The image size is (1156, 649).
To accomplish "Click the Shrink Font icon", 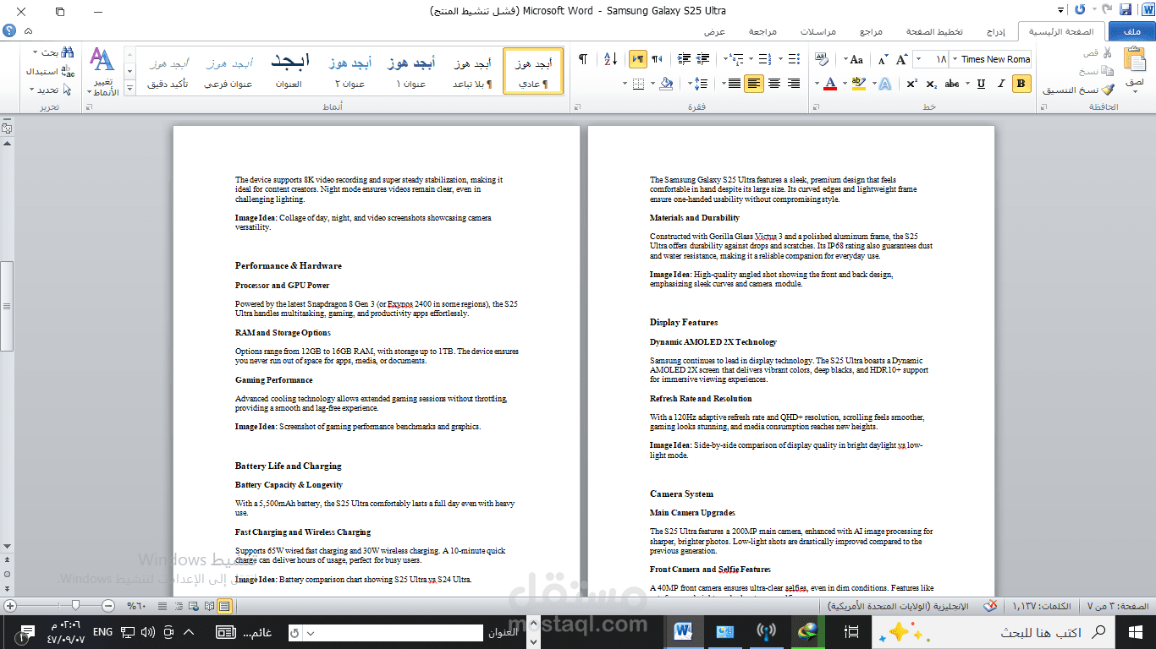I will [x=883, y=59].
